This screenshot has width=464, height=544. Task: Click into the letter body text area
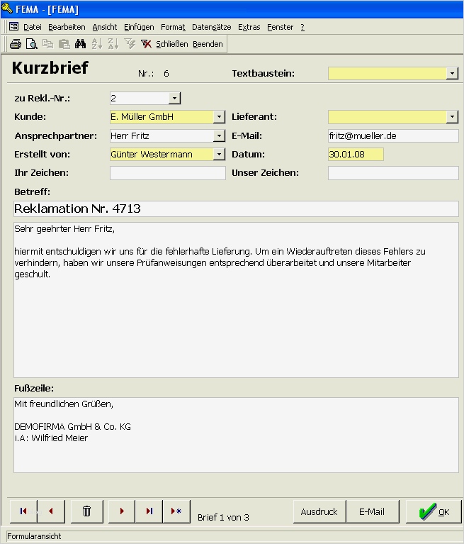tap(236, 300)
